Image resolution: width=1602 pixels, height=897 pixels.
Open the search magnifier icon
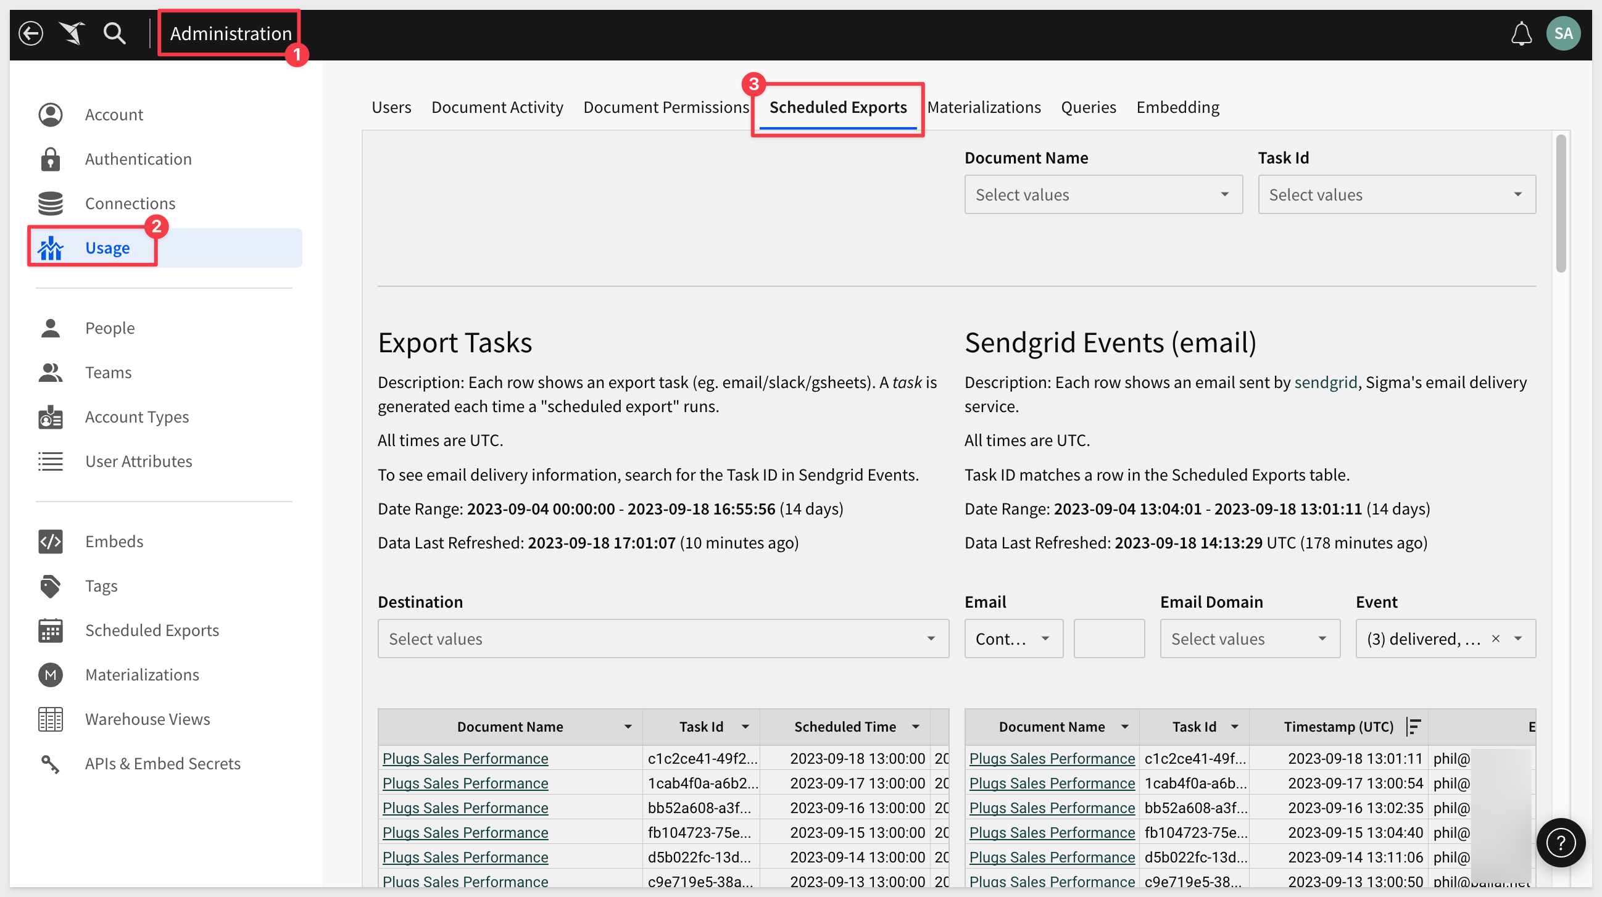pos(114,33)
